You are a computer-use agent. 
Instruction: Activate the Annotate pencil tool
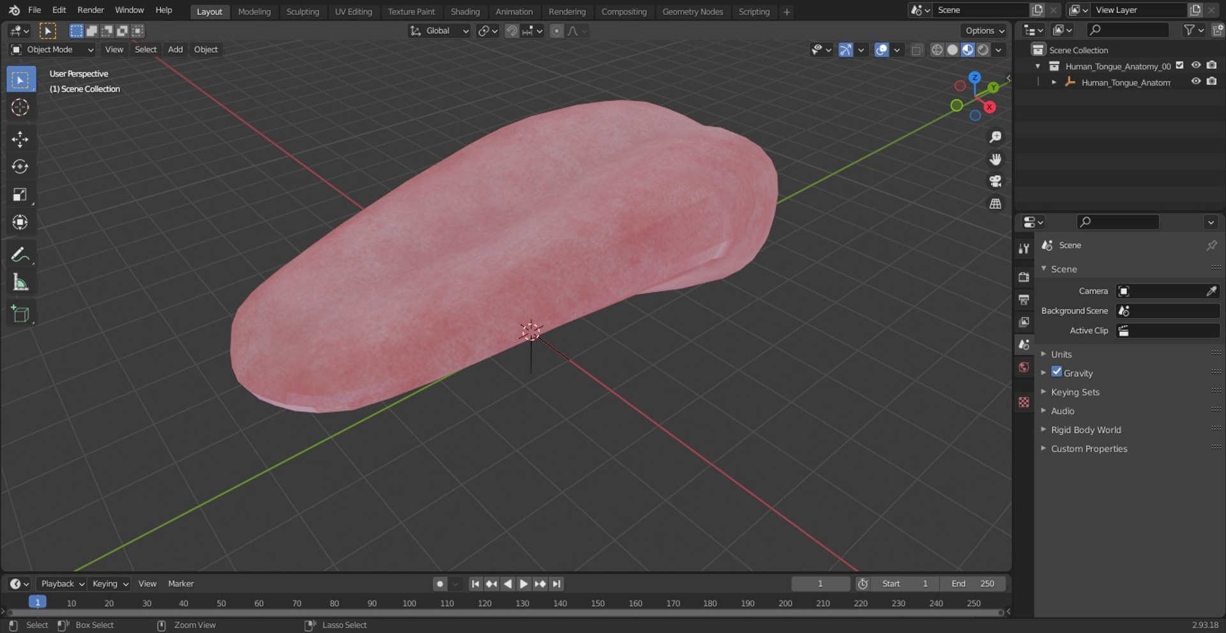pyautogui.click(x=20, y=255)
